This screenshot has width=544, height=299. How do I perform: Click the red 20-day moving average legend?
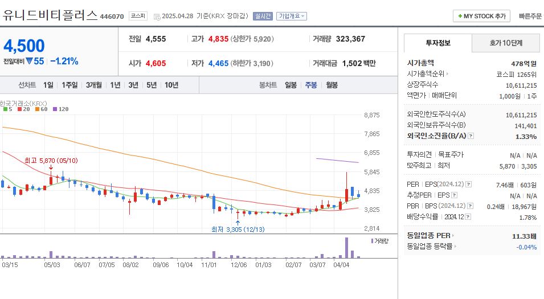click(x=23, y=109)
